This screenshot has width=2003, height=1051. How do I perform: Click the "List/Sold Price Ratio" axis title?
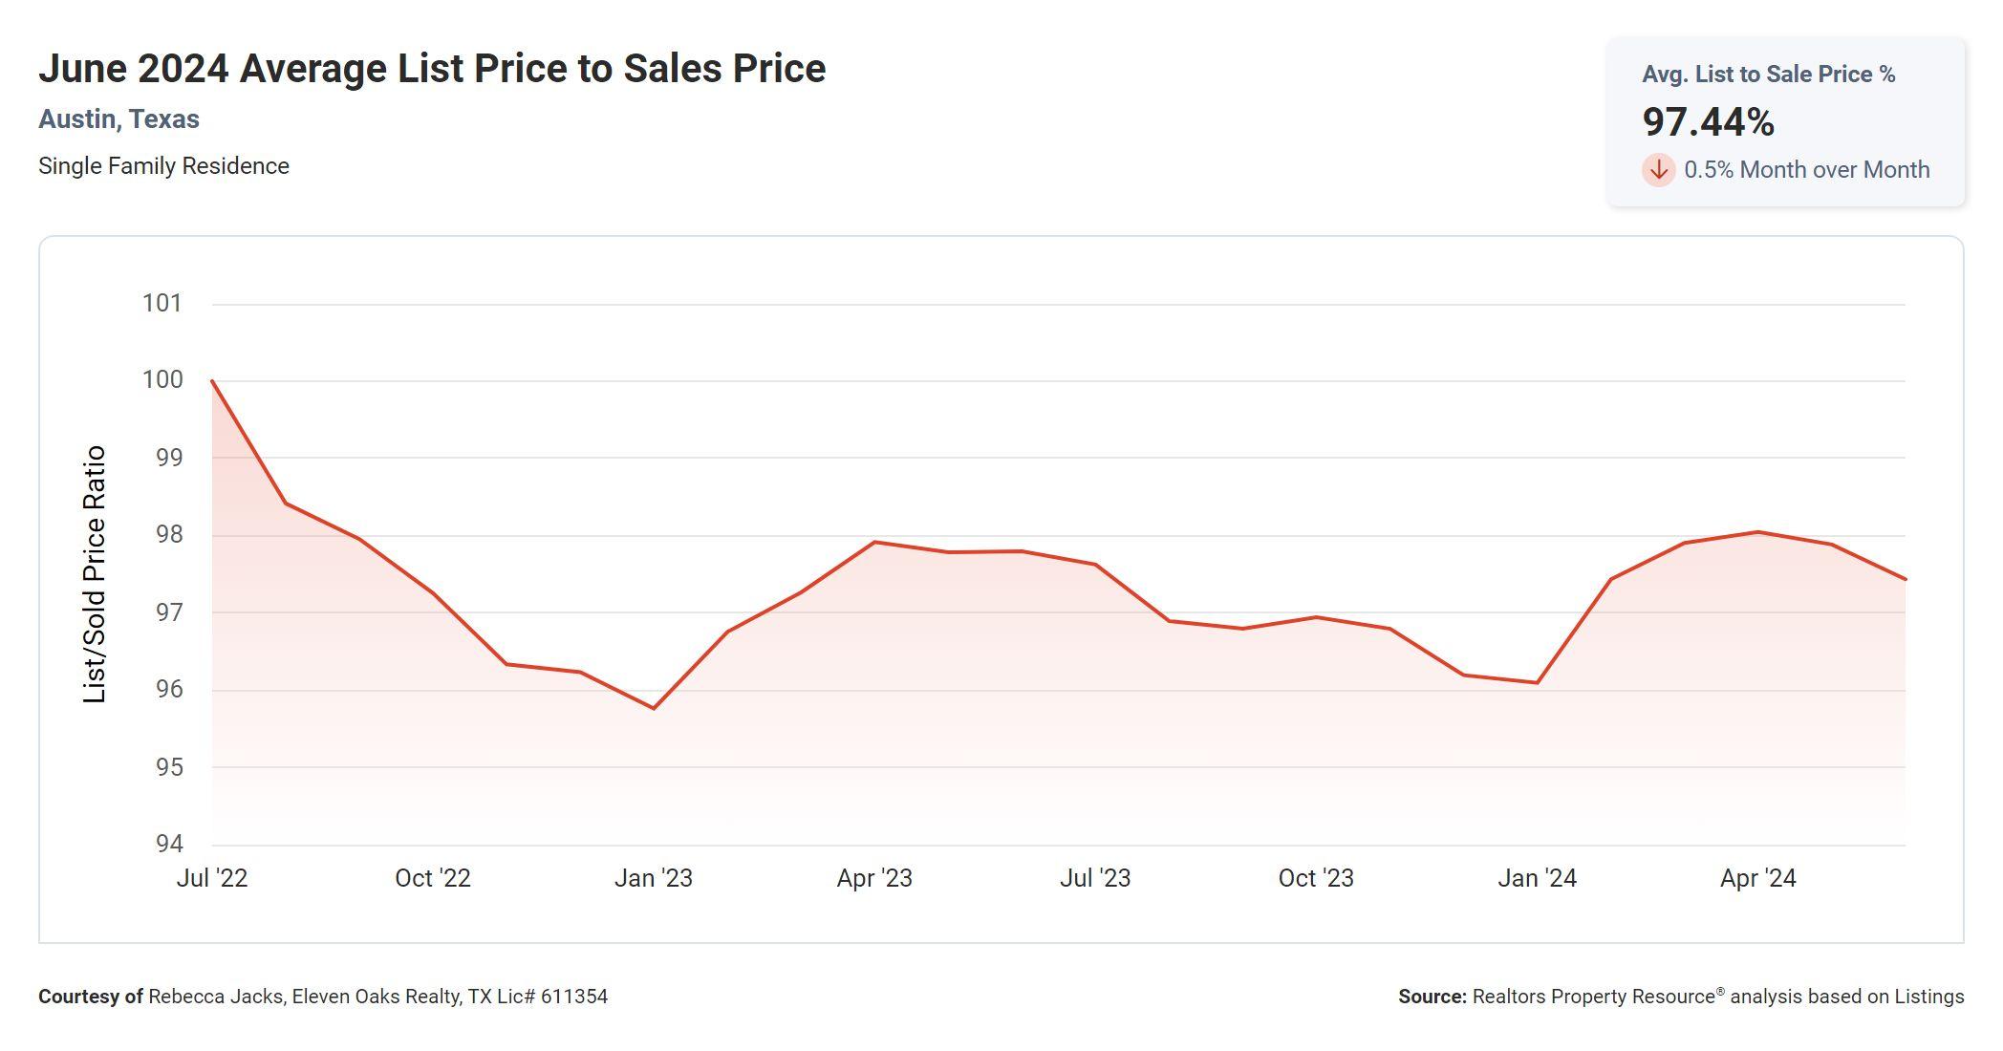pyautogui.click(x=95, y=574)
